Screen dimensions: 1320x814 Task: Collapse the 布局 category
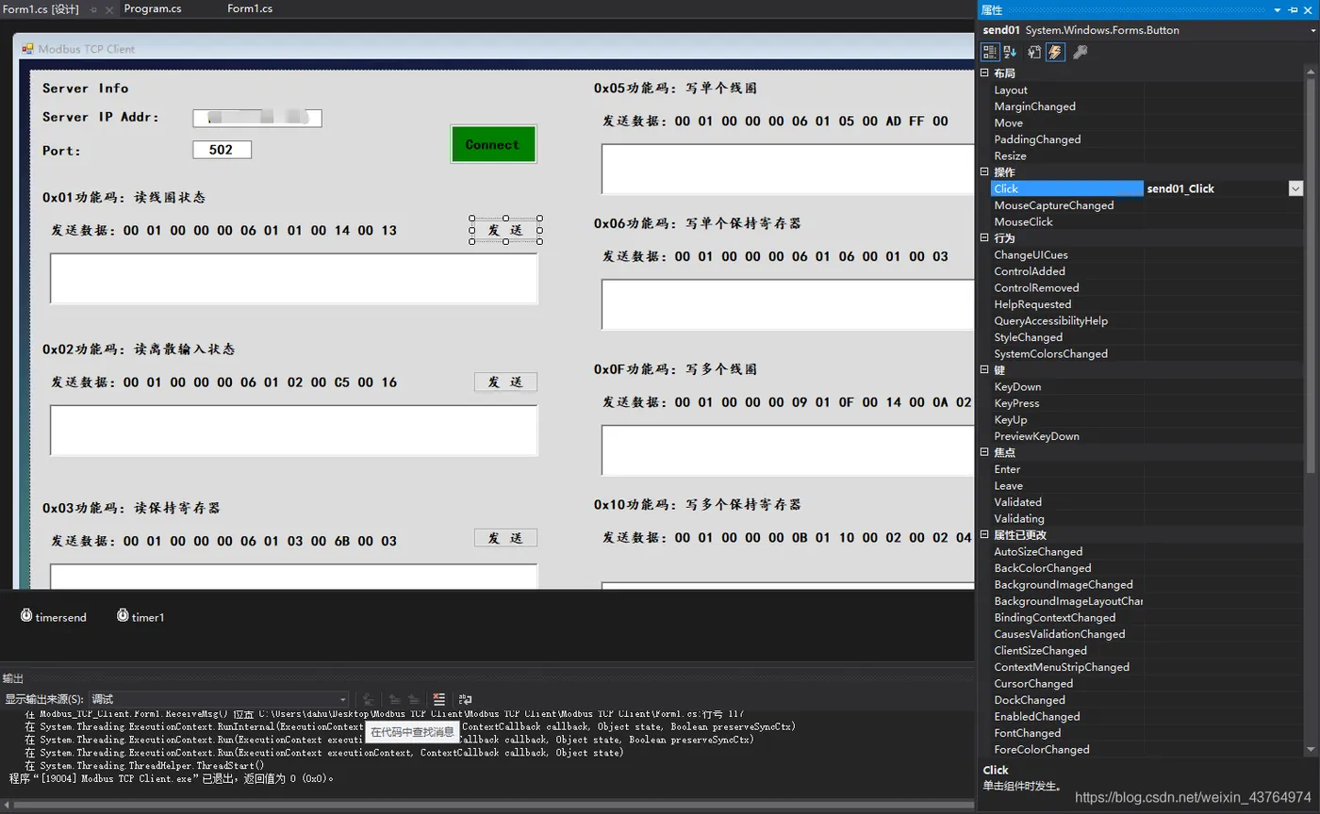click(x=984, y=73)
